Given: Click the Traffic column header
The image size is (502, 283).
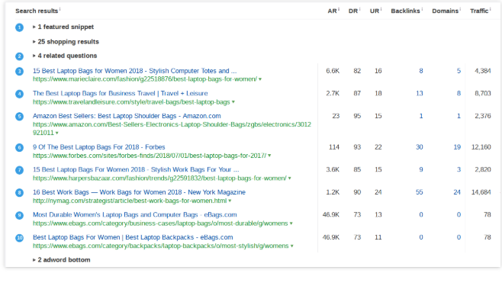Looking at the screenshot, I should [x=479, y=11].
